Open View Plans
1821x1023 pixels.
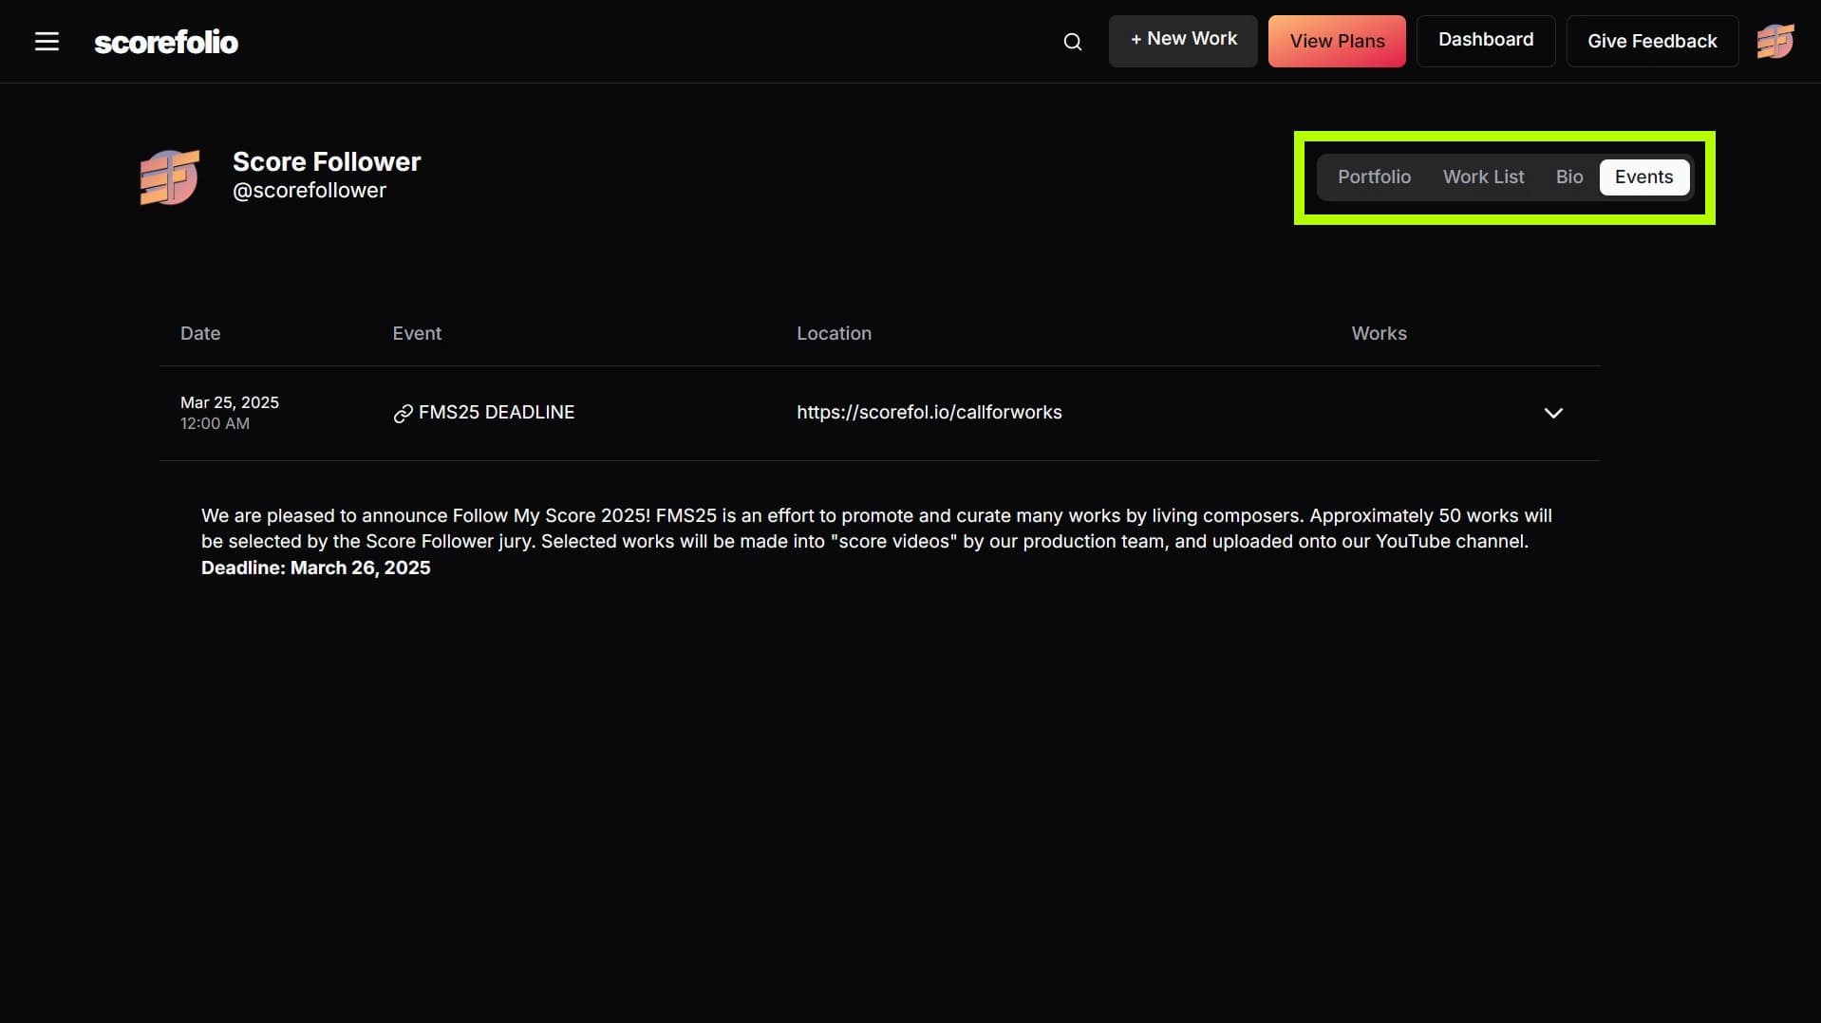click(1337, 41)
